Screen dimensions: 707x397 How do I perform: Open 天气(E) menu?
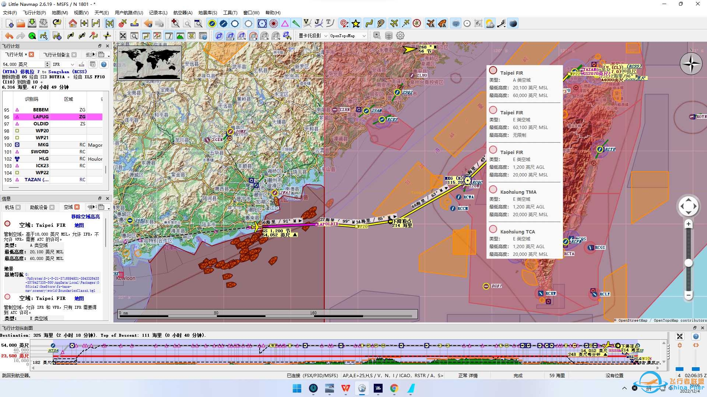click(102, 12)
